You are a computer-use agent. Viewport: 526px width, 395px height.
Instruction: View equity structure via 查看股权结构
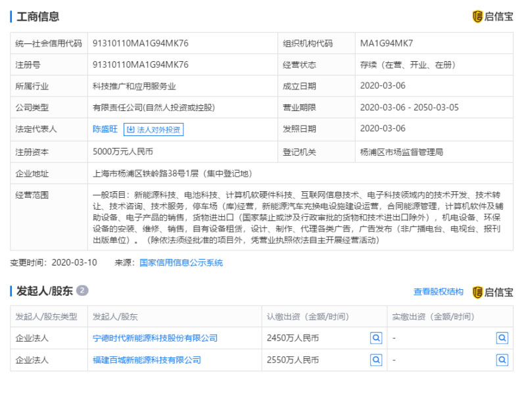click(438, 292)
